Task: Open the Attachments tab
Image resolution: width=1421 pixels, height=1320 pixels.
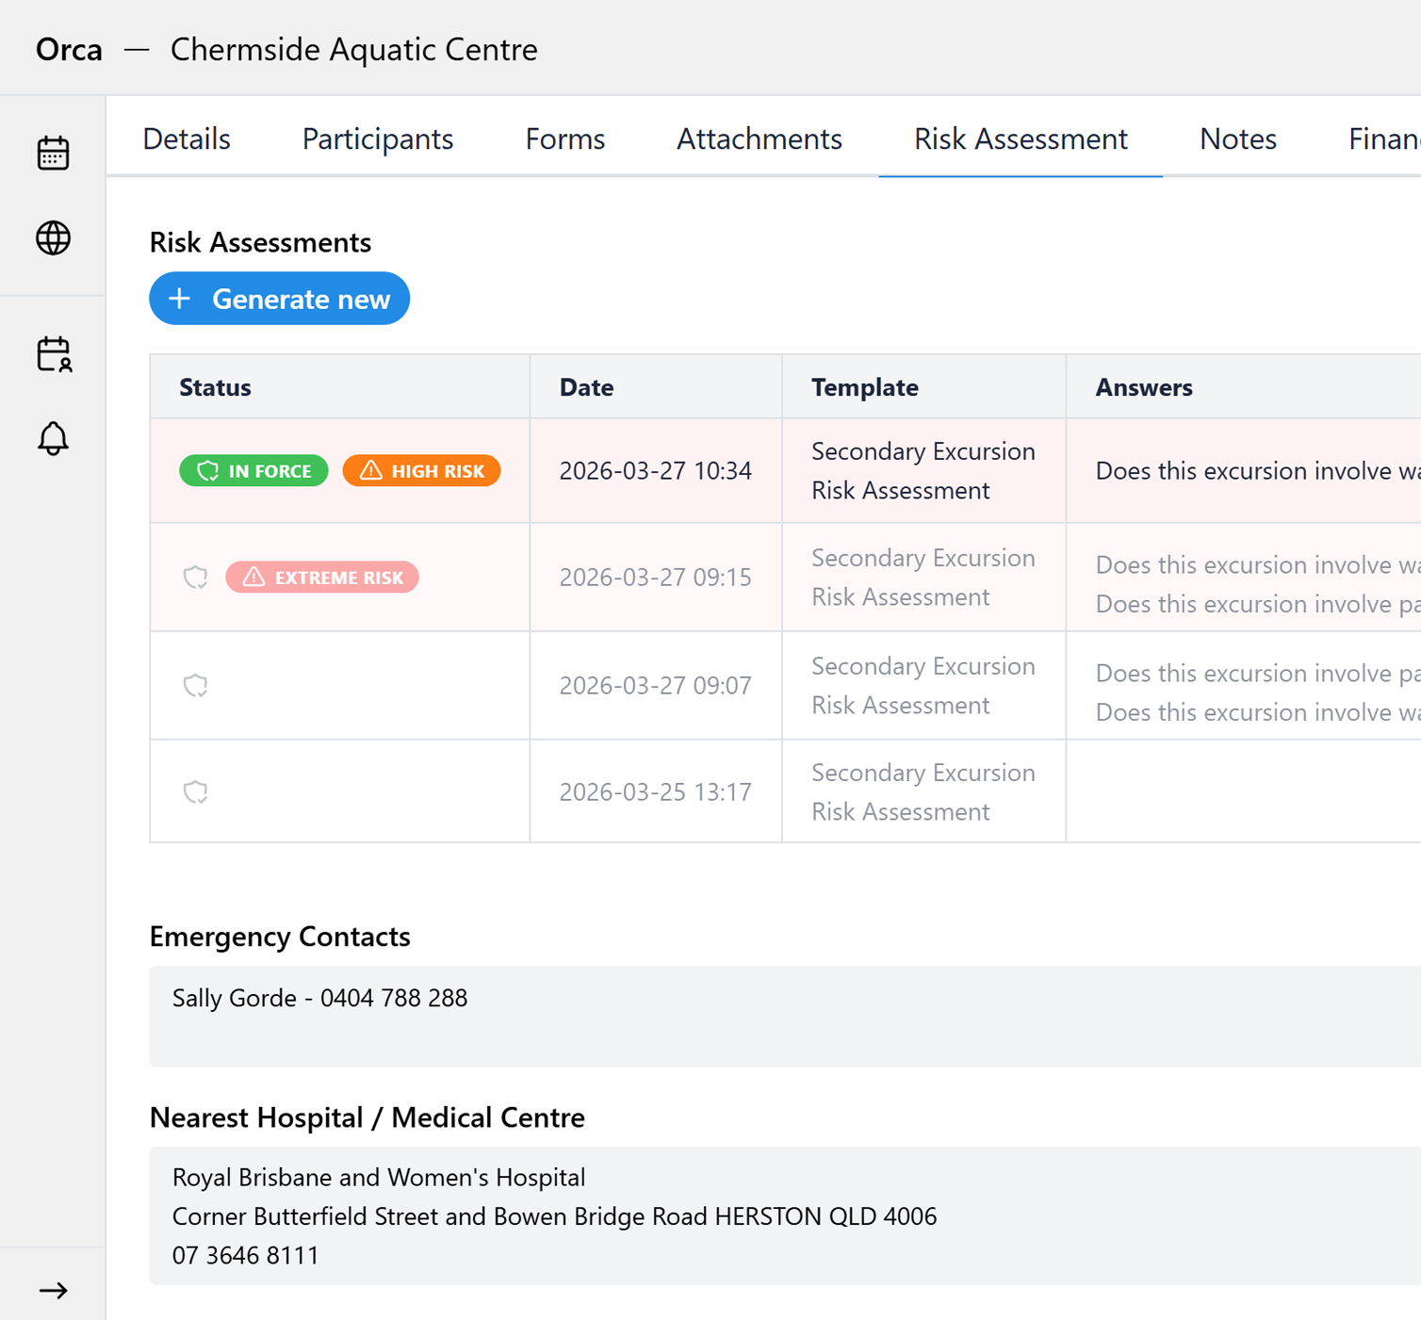Action: [x=759, y=139]
